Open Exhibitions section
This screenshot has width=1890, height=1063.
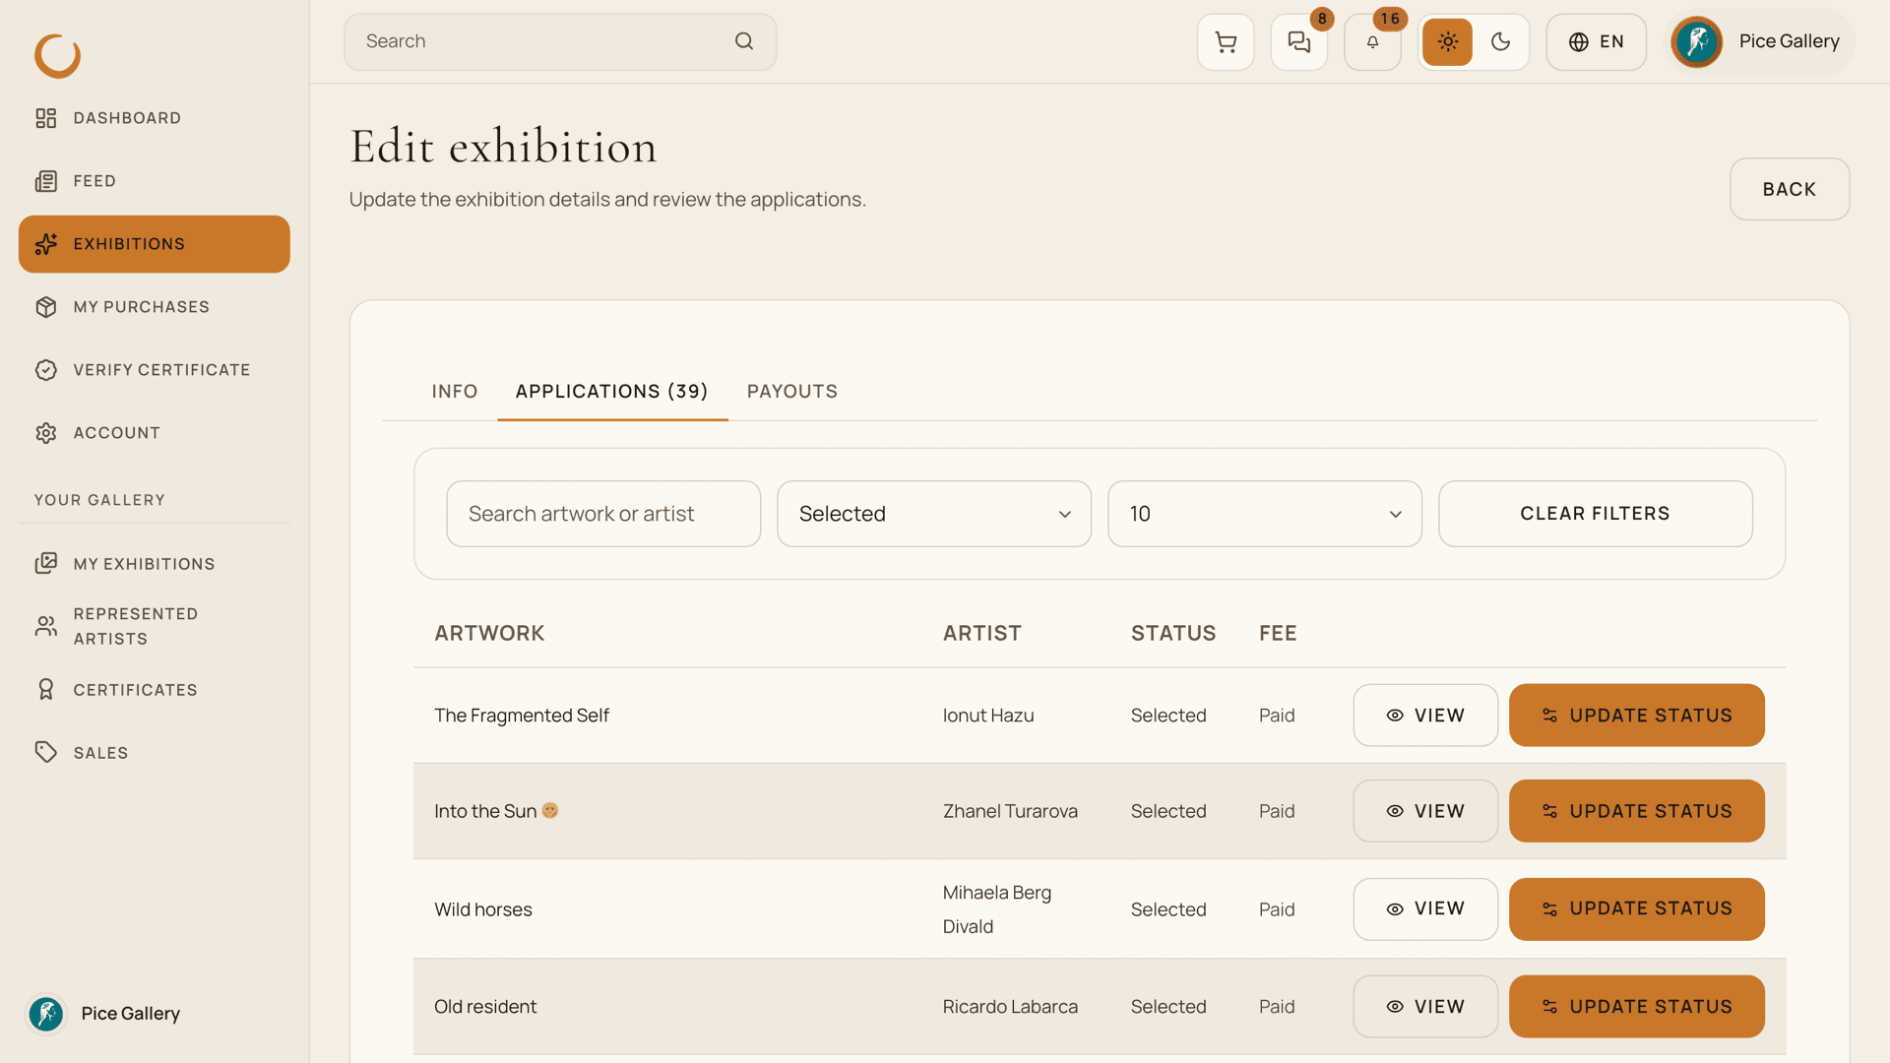coord(154,244)
